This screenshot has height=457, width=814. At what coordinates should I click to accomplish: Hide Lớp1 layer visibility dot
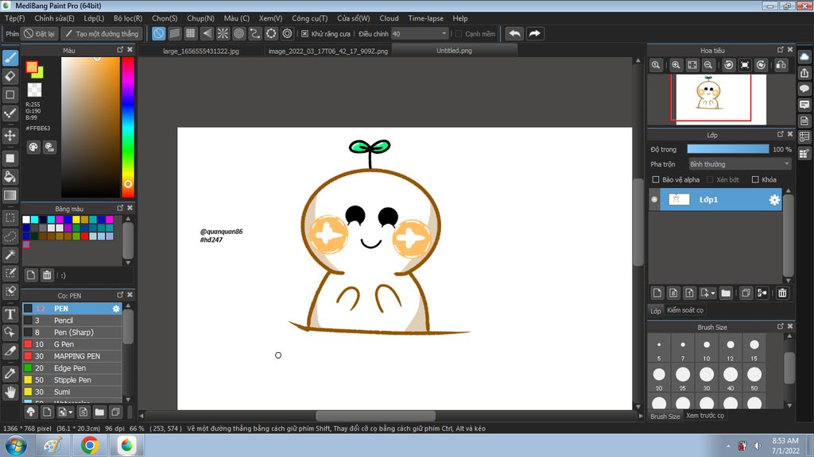(x=654, y=199)
